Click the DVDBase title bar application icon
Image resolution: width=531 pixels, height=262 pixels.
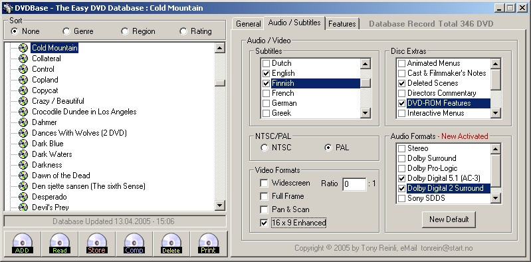coord(7,7)
